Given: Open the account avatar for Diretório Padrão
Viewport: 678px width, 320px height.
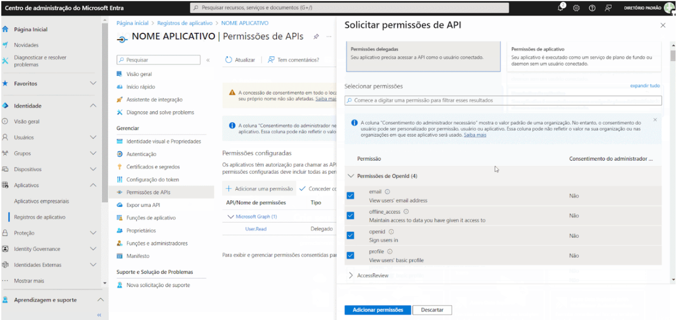Looking at the screenshot, I should (669, 8).
